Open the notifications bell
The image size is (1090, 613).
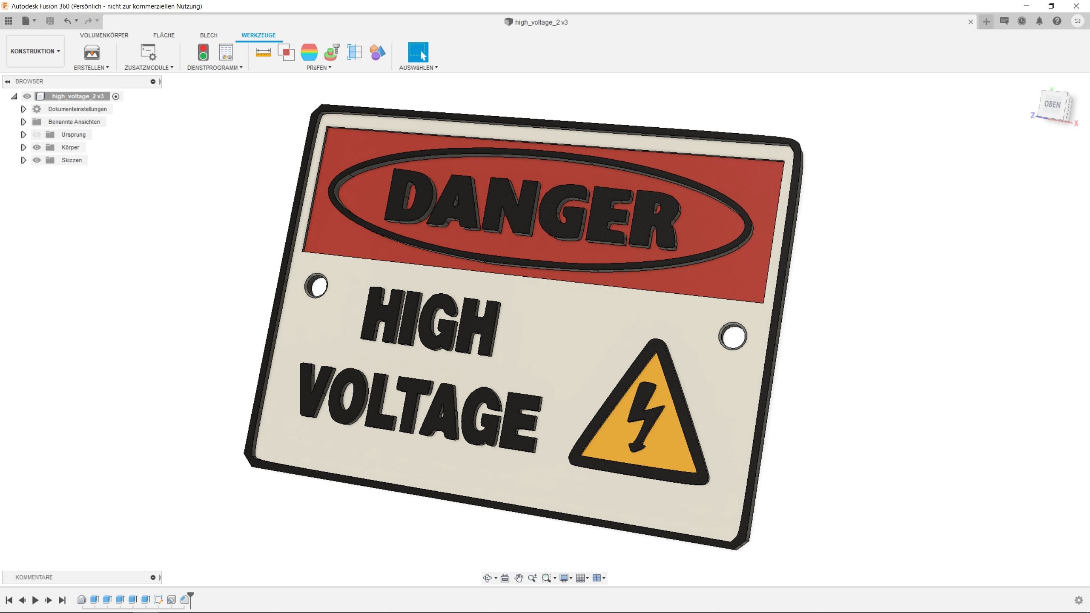1039,21
